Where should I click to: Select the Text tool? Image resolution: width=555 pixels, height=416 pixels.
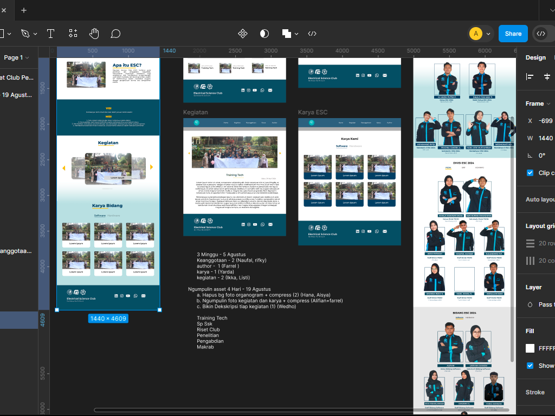tap(50, 34)
